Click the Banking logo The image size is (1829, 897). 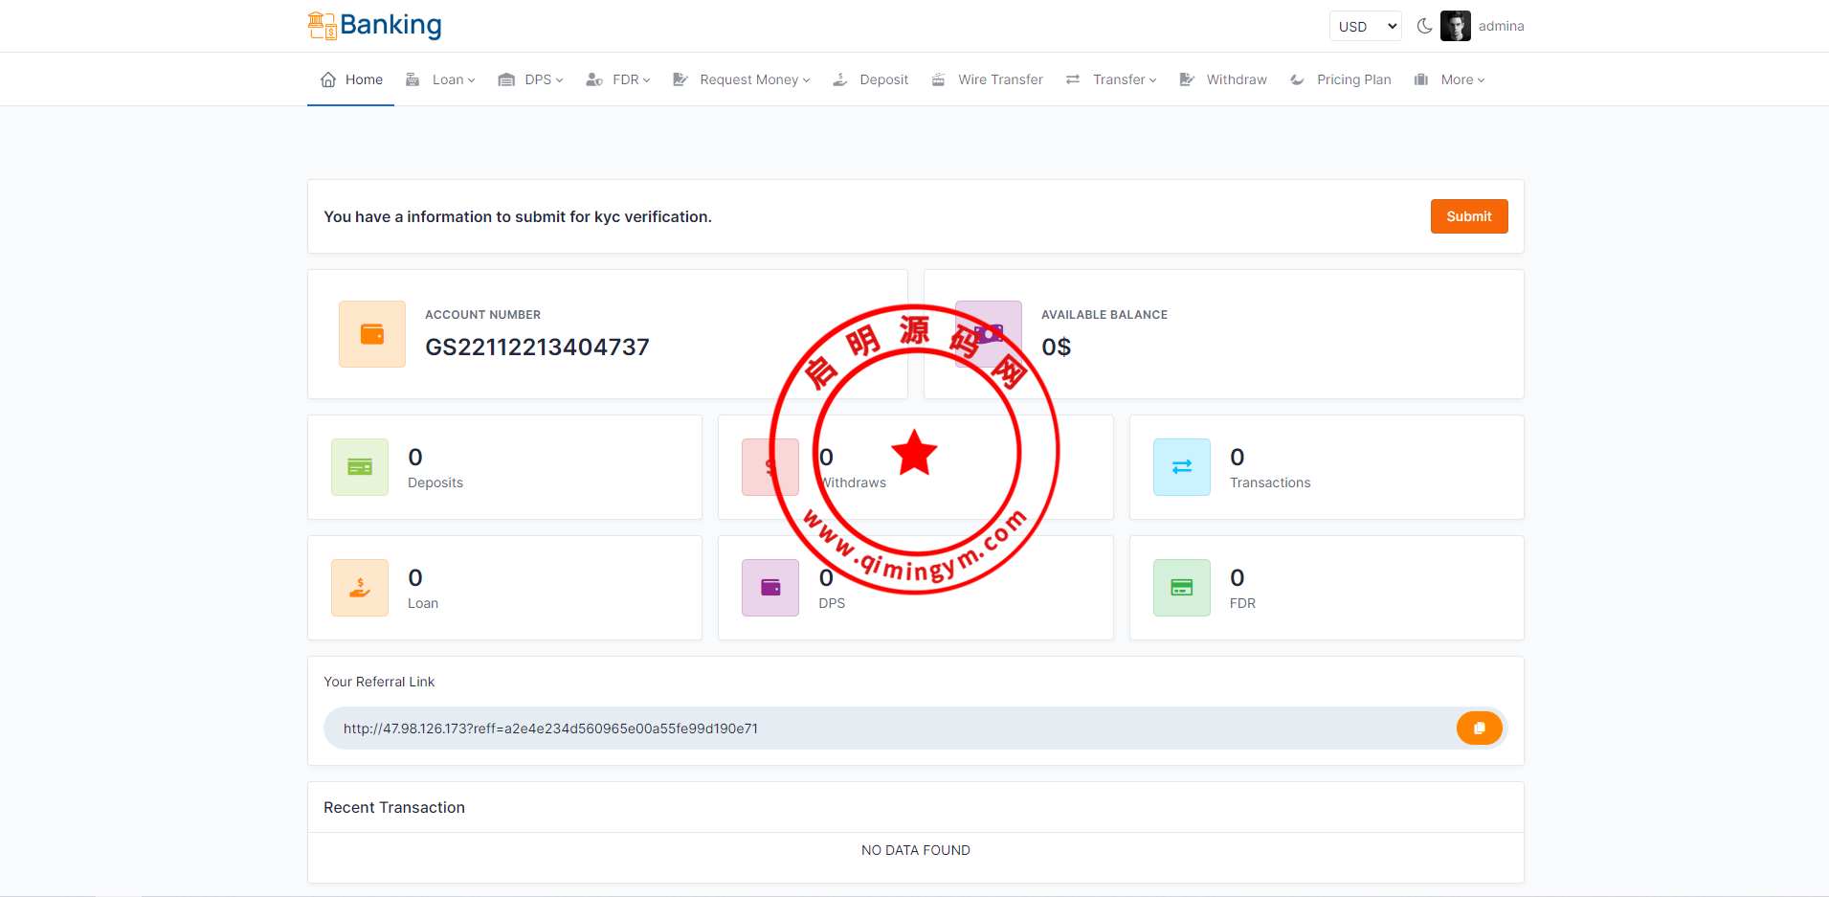[x=374, y=25]
